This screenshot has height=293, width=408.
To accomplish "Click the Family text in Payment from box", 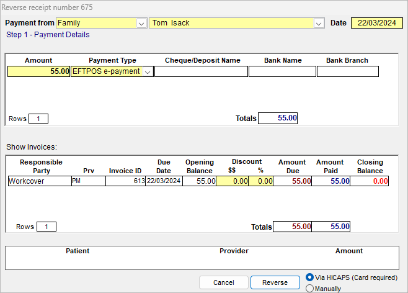I will (69, 23).
